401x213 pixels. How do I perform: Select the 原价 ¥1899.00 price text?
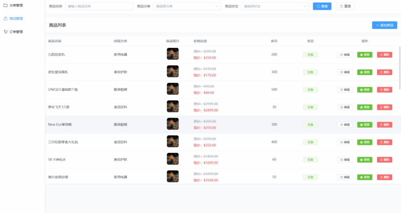pyautogui.click(x=206, y=157)
